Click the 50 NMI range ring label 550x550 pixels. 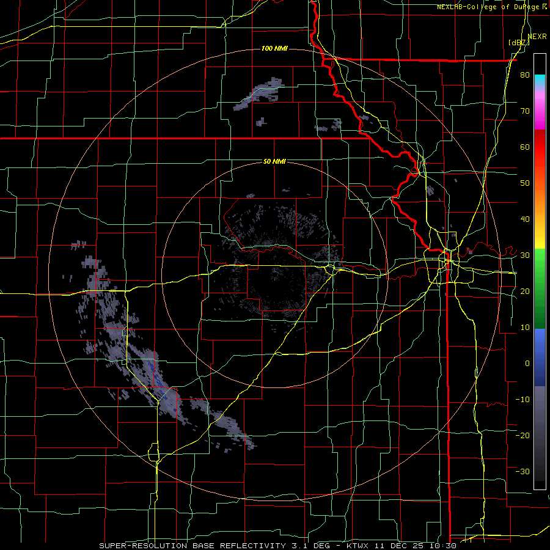[x=274, y=161]
